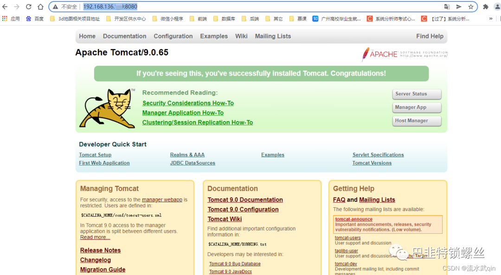Go back with the browser back arrow

(x=5, y=6)
